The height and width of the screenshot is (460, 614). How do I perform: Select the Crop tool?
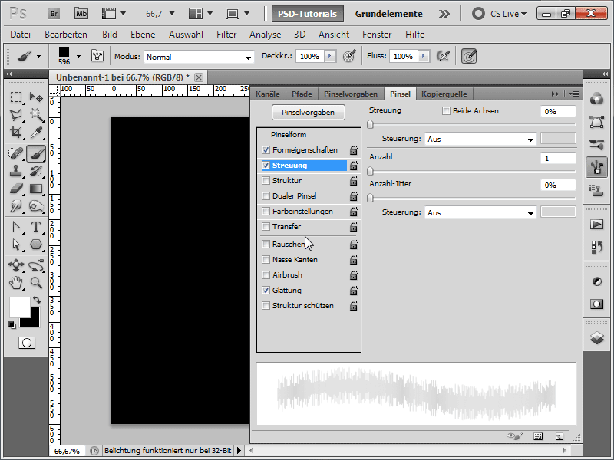tap(16, 133)
